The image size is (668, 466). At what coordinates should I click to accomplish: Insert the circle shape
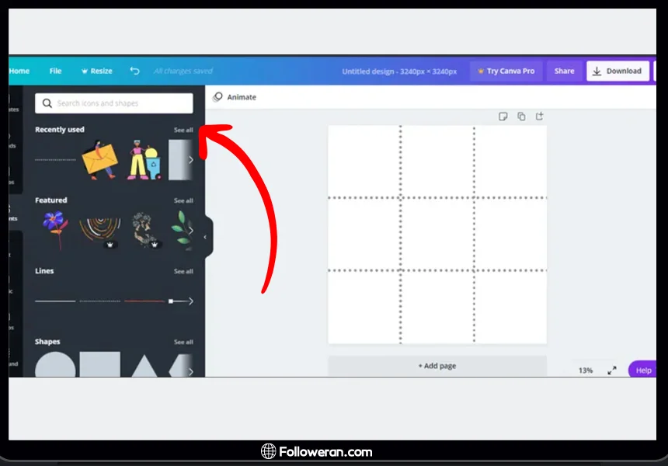point(55,366)
